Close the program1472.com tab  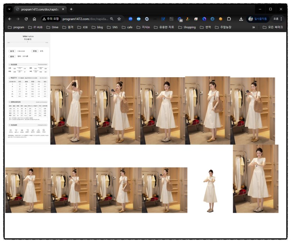coord(63,9)
